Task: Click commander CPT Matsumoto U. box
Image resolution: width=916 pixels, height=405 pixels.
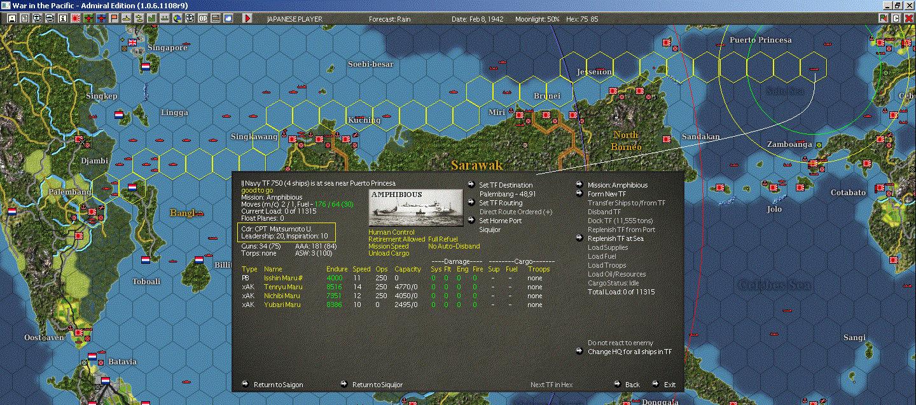Action: coord(286,233)
